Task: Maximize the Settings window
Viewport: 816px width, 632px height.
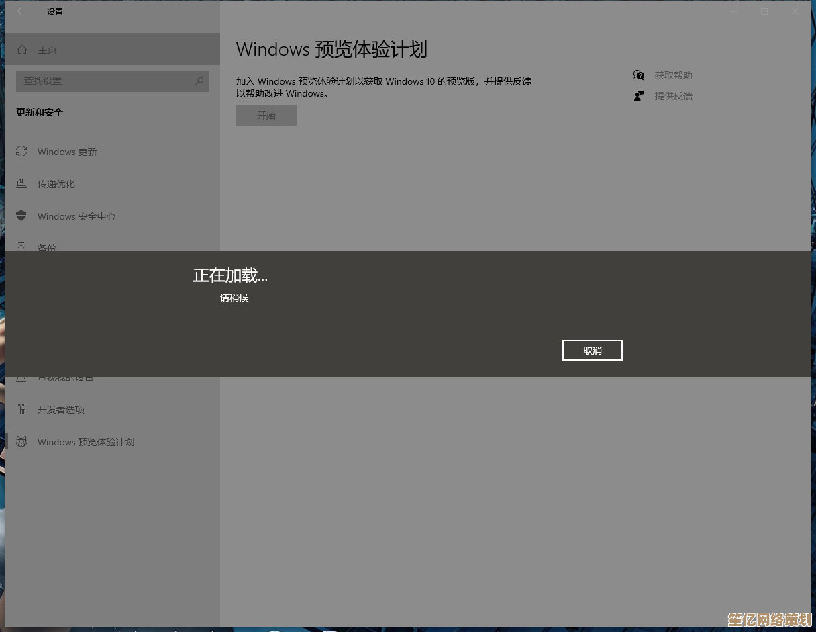Action: [x=764, y=11]
